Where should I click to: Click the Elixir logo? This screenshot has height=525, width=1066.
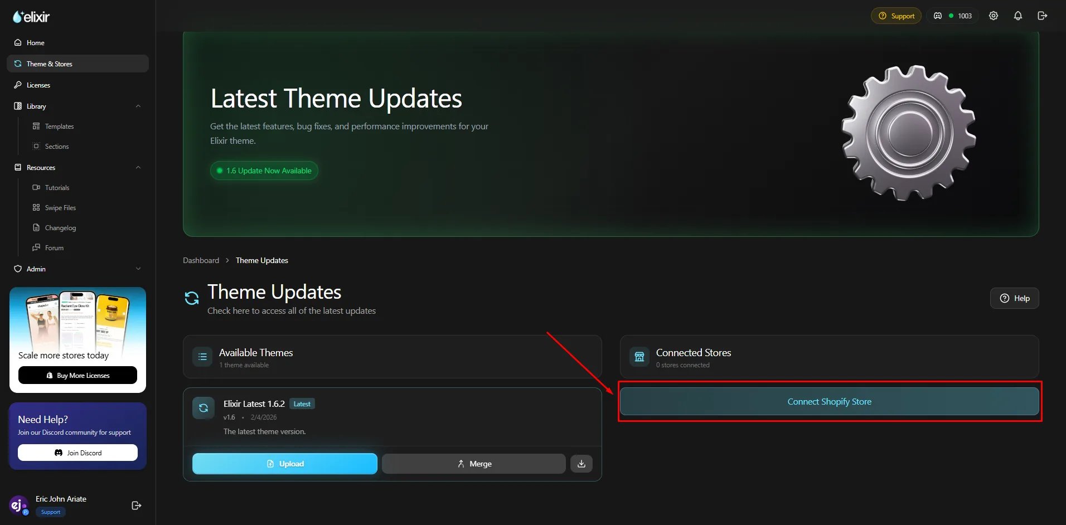pos(31,17)
